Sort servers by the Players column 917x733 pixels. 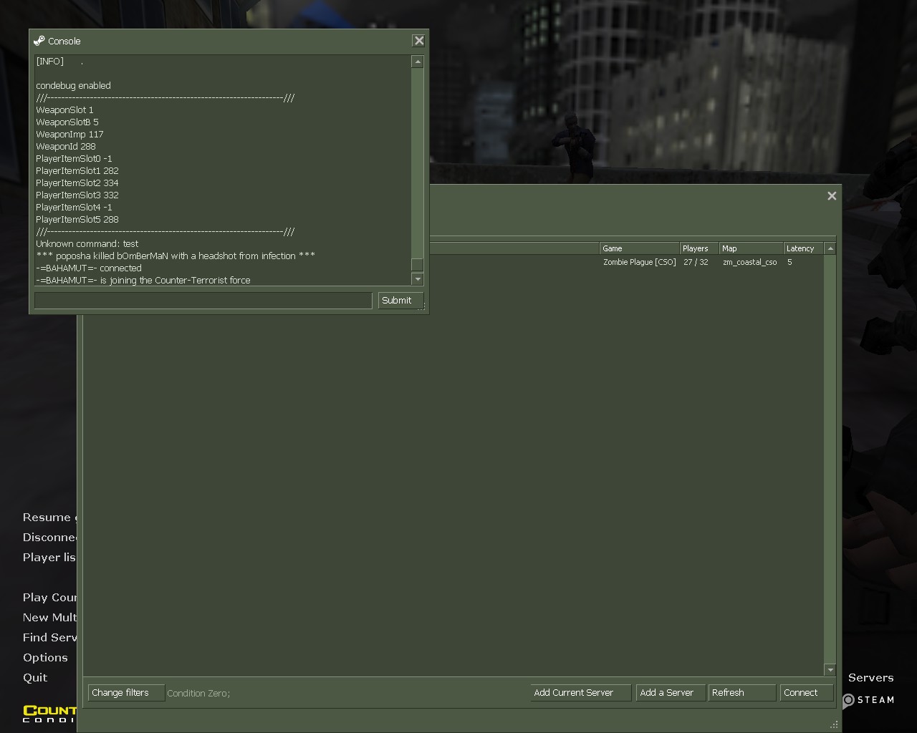tap(698, 248)
